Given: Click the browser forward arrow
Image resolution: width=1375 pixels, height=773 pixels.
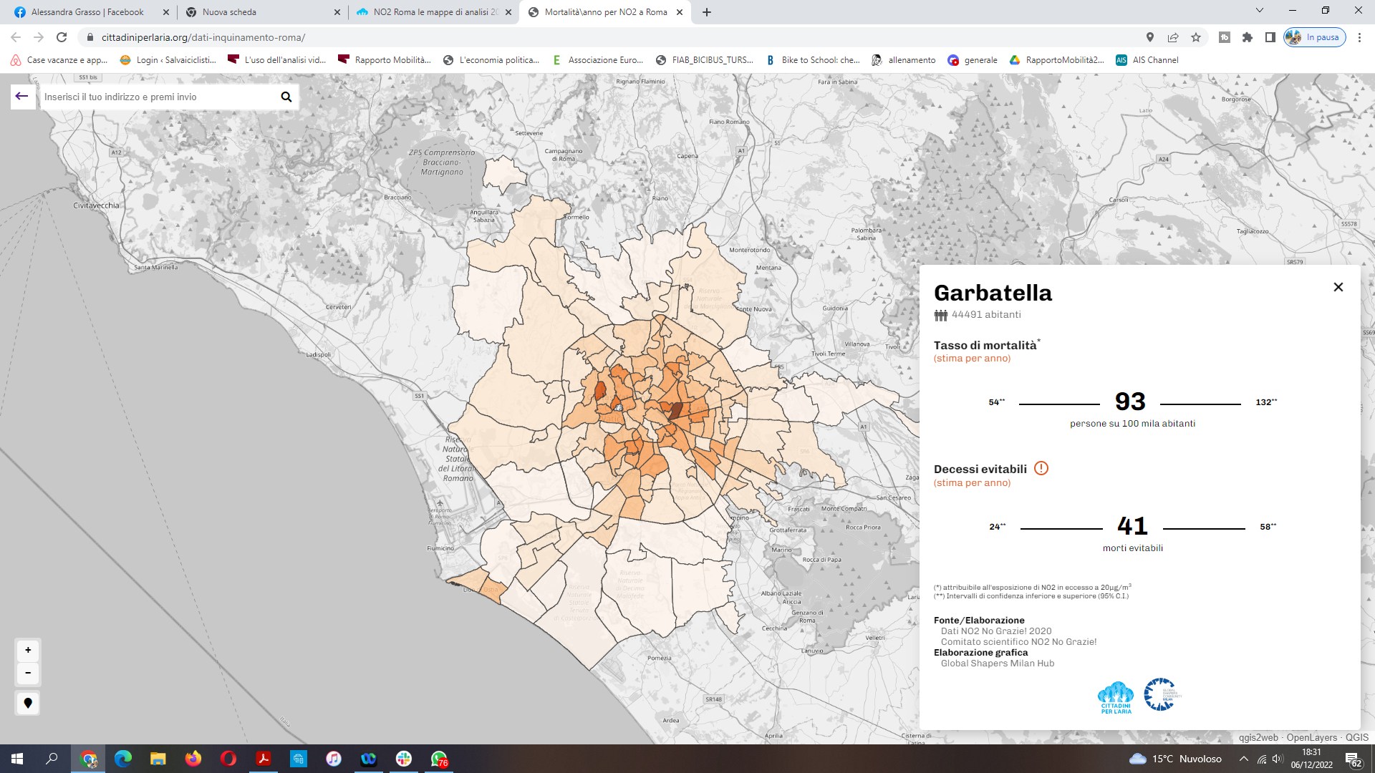Looking at the screenshot, I should pyautogui.click(x=39, y=37).
